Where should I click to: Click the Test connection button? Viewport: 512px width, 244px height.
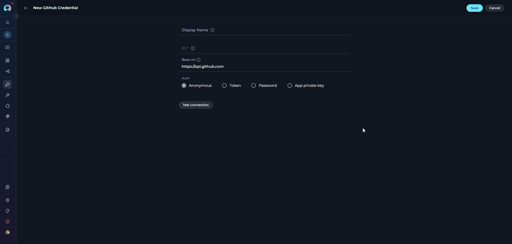(x=196, y=105)
